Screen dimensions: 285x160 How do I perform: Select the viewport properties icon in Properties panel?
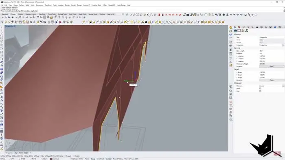pyautogui.click(x=235, y=30)
